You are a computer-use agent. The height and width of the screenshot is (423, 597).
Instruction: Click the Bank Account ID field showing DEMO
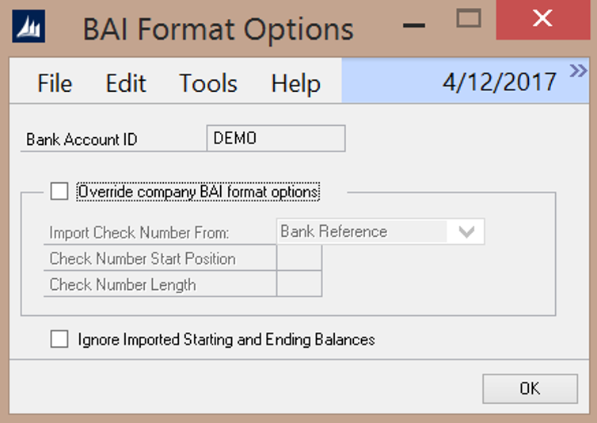[275, 139]
